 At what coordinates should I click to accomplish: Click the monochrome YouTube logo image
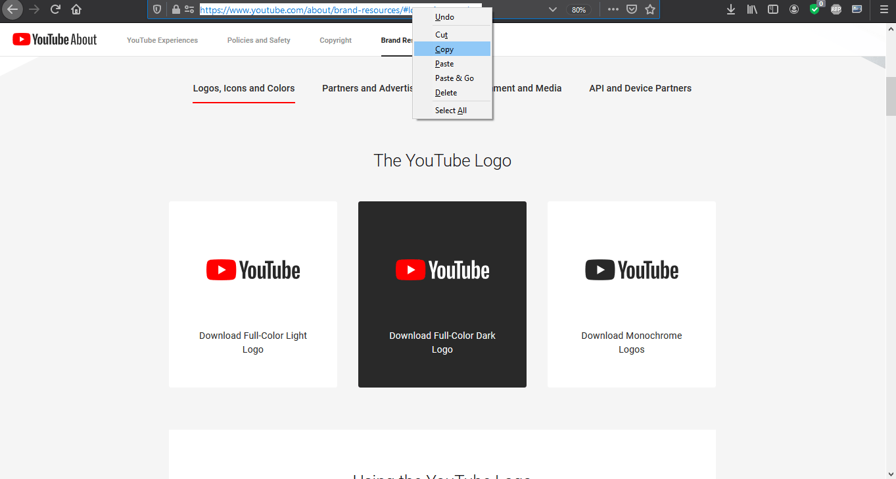632,270
